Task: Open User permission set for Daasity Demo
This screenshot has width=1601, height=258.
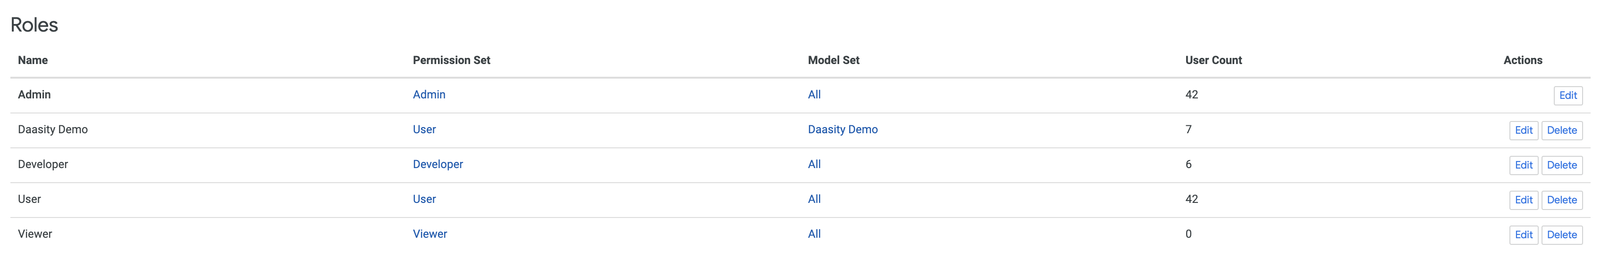Action: tap(424, 129)
